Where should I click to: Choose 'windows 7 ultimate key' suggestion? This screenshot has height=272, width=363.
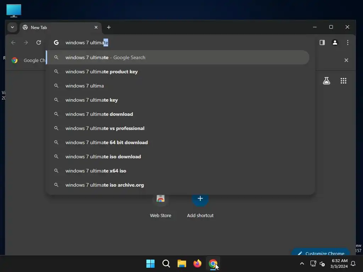[x=178, y=100]
